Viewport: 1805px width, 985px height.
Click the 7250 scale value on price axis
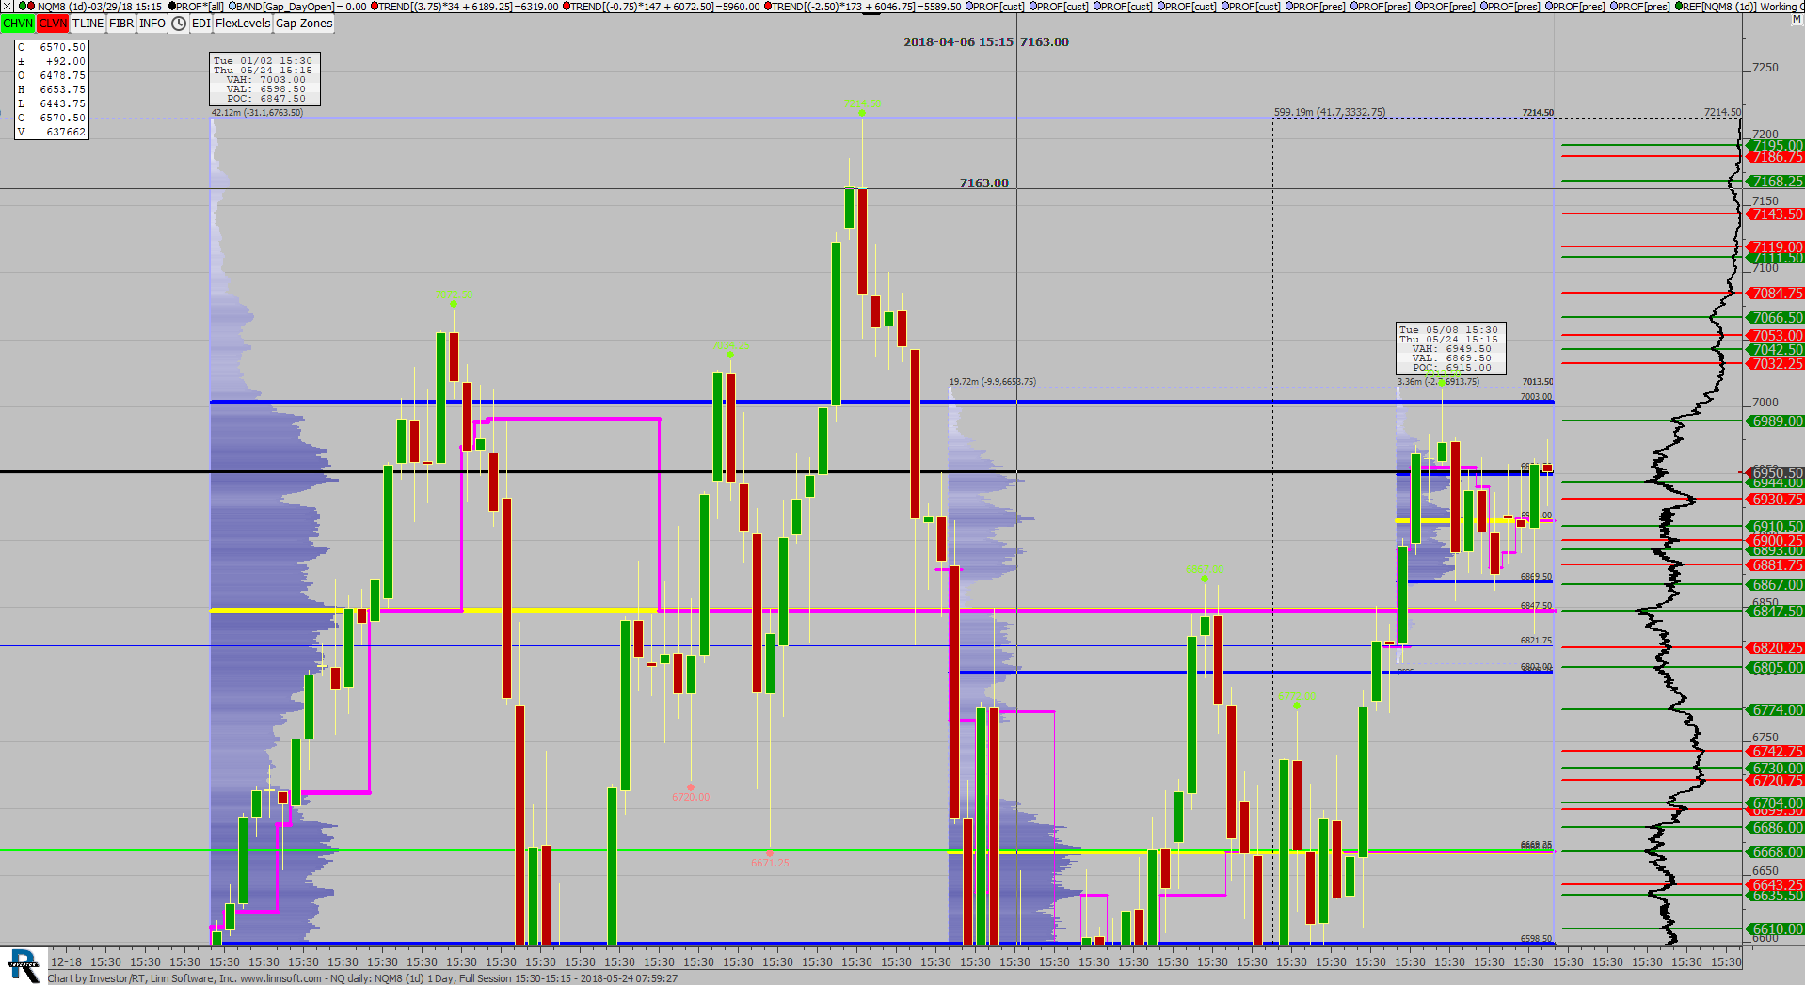pyautogui.click(x=1765, y=68)
